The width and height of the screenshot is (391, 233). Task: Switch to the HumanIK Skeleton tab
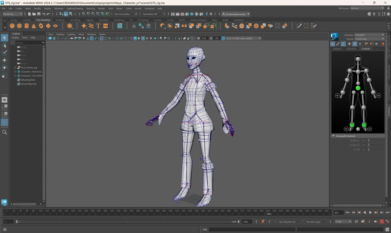tap(337, 49)
